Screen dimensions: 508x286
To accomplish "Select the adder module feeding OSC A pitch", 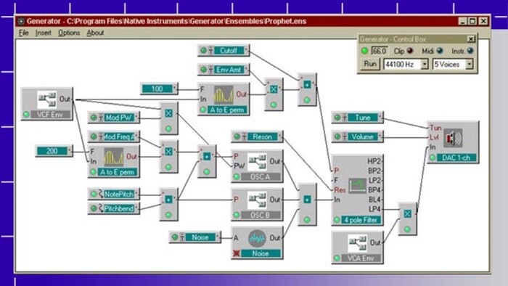I will coord(207,161).
